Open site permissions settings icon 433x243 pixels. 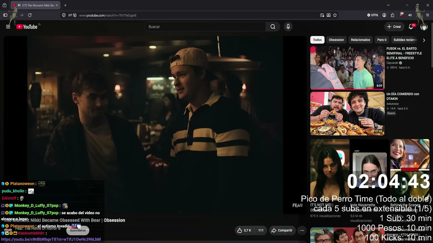tap(70, 15)
